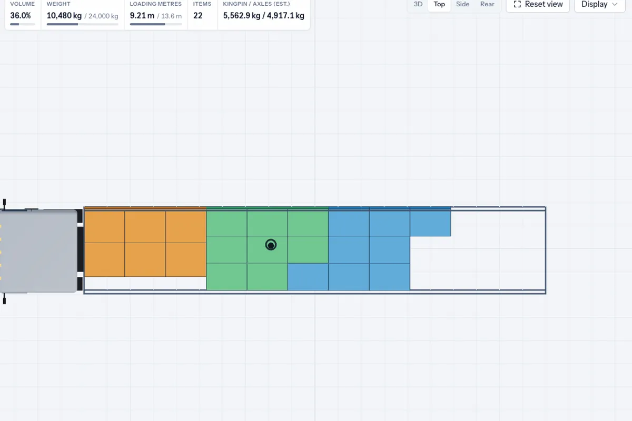The height and width of the screenshot is (421, 632).
Task: Select the grey truck cab
Action: pyautogui.click(x=39, y=251)
